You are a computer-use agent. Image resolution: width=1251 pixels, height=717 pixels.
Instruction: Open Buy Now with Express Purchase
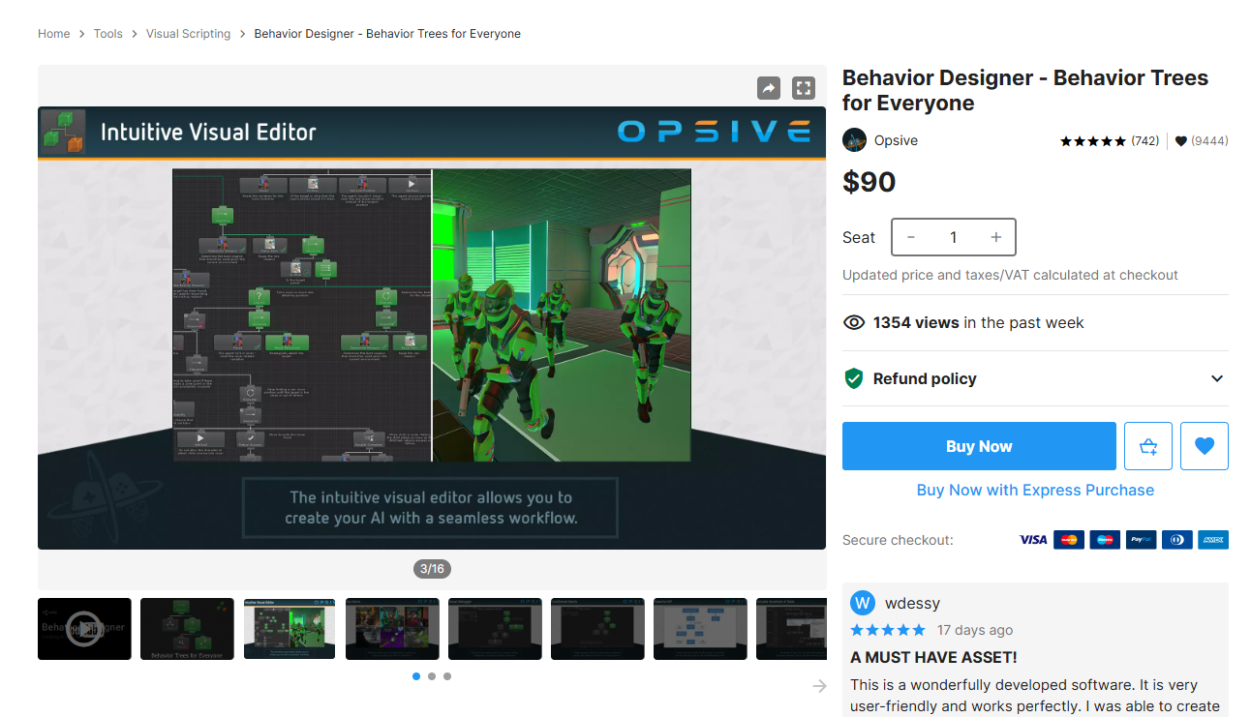pos(1035,490)
